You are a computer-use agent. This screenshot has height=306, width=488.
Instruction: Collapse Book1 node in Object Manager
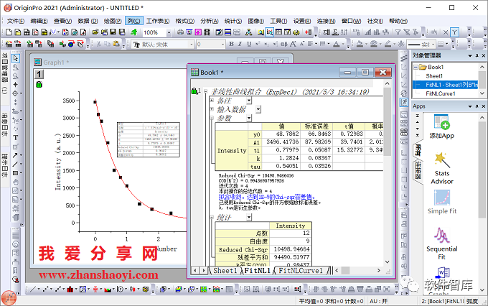tap(416, 67)
